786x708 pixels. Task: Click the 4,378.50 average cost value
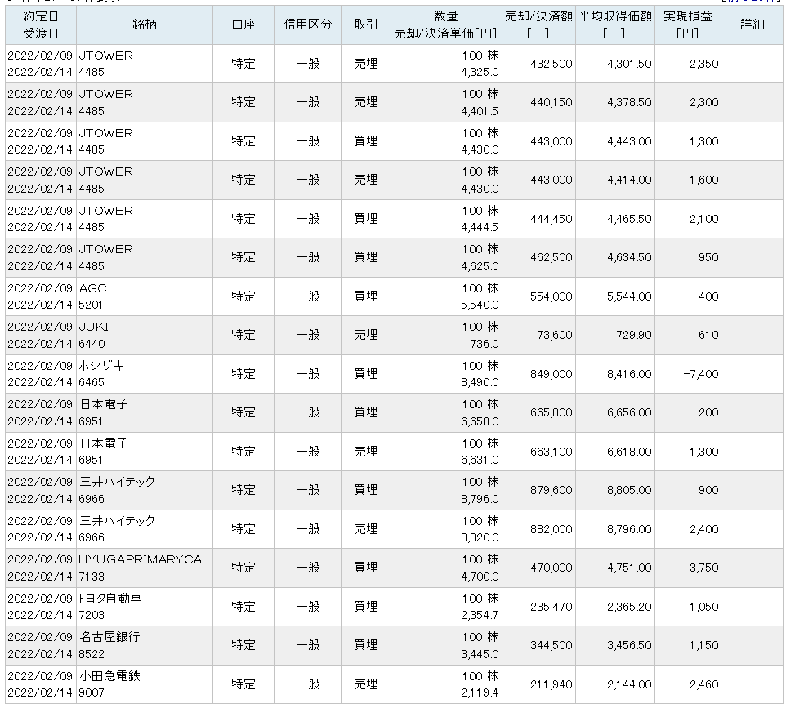[629, 102]
